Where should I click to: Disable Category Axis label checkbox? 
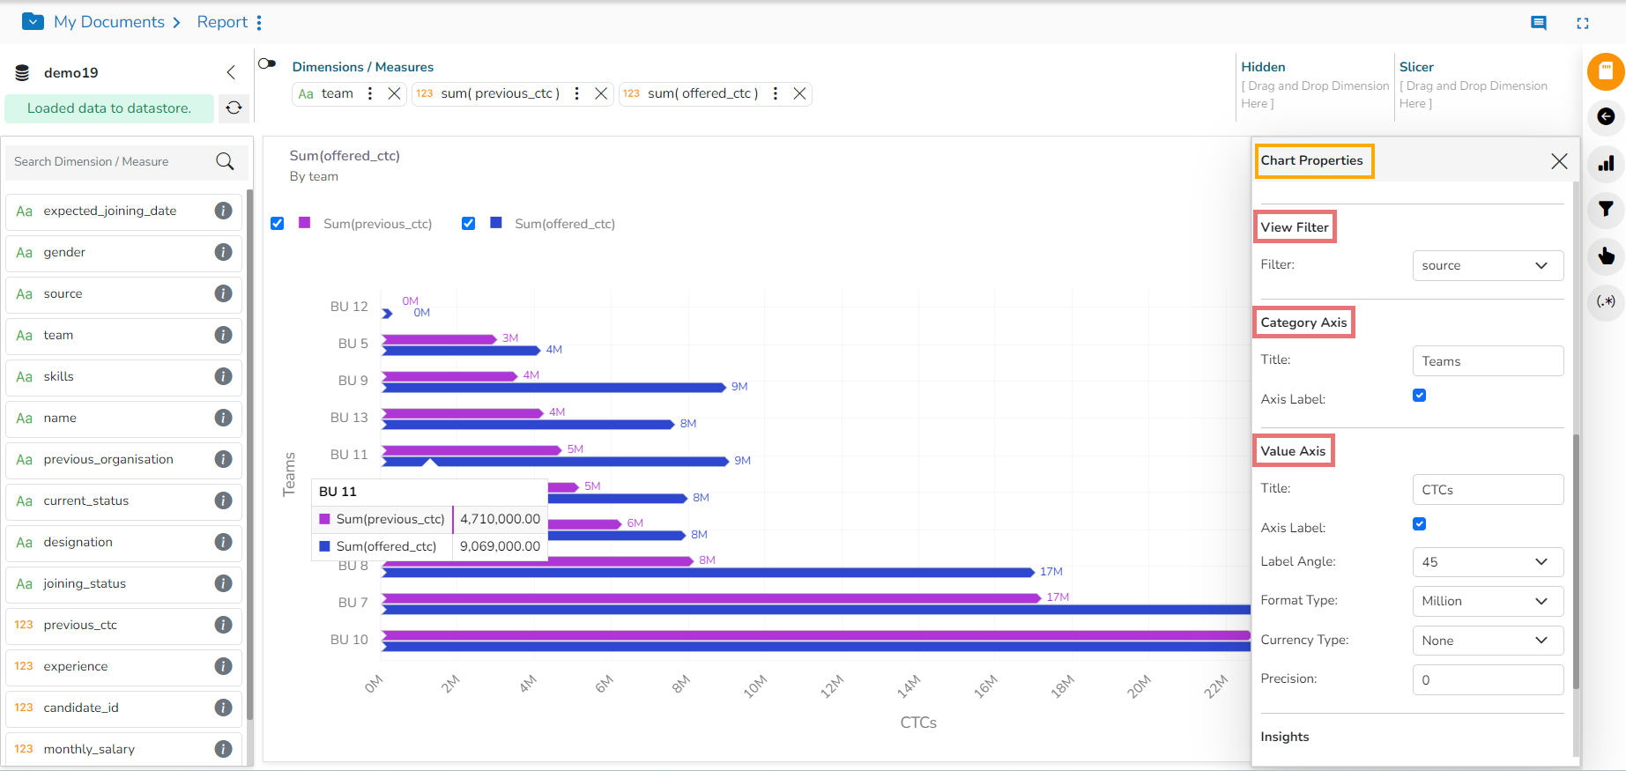click(x=1419, y=396)
